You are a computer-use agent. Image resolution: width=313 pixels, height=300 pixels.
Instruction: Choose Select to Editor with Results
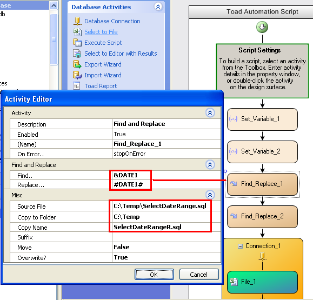pyautogui.click(x=121, y=54)
